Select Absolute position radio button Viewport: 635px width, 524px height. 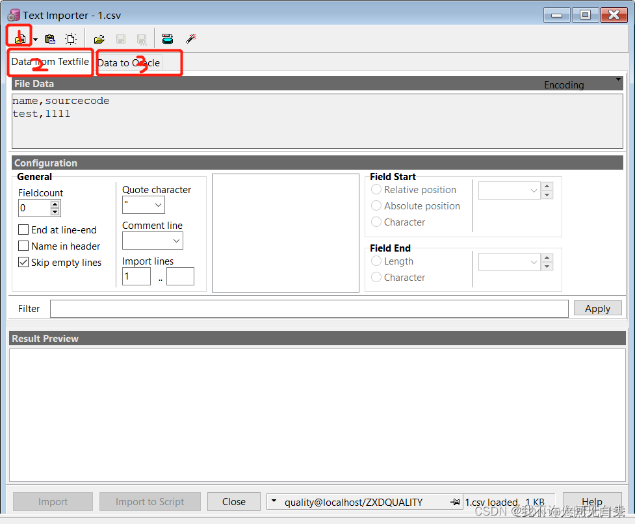(x=376, y=205)
